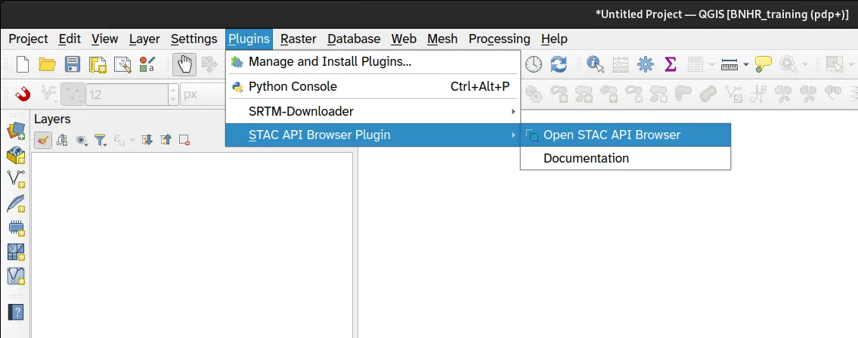The height and width of the screenshot is (338, 858).
Task: Open Python Console from the Plugins menu
Action: pyautogui.click(x=293, y=86)
